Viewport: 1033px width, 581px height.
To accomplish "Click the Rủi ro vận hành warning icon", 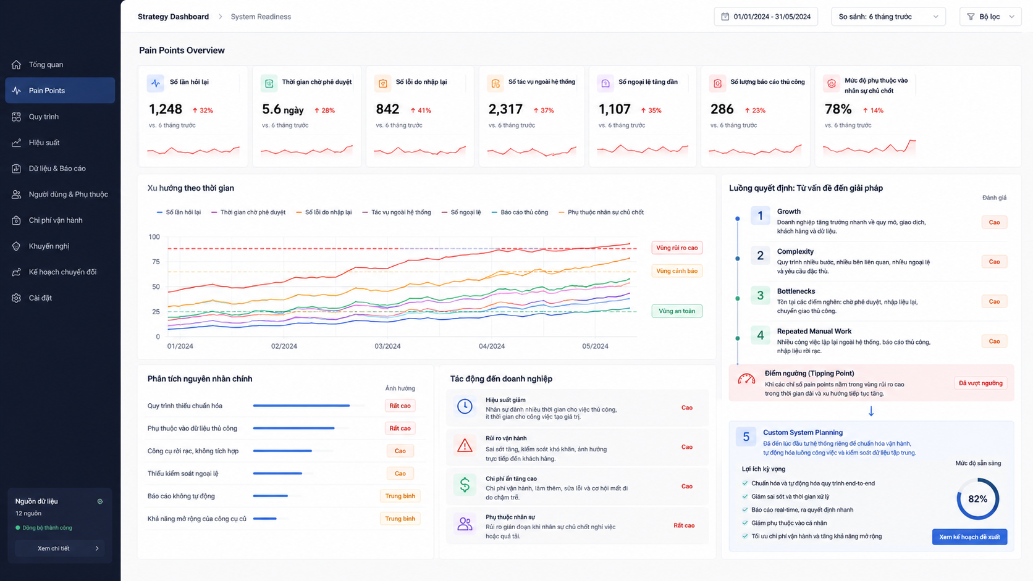I will point(465,446).
